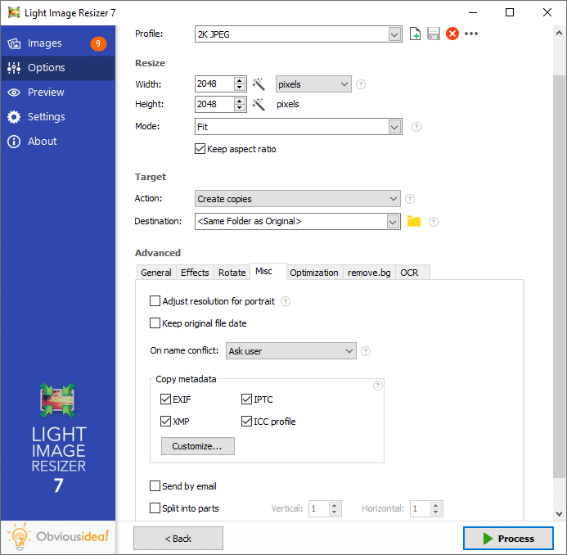Image resolution: width=567 pixels, height=555 pixels.
Task: Click the Process button
Action: (507, 538)
